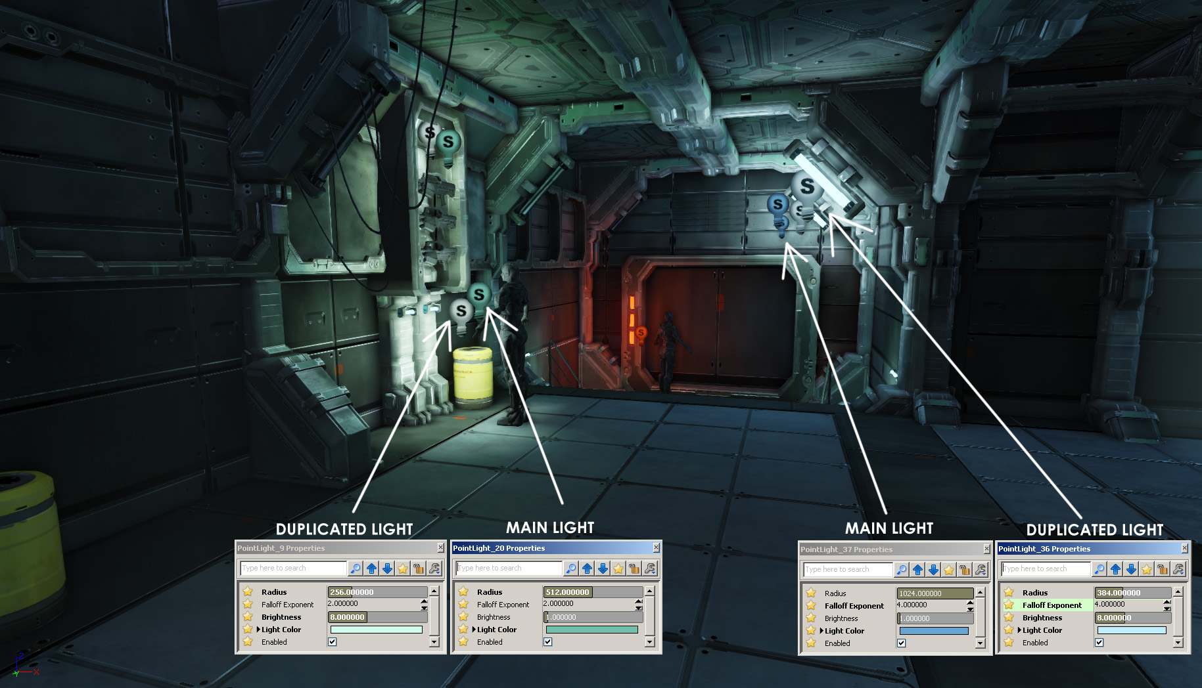Click the search field in PointLight_36 Properties

[1045, 569]
